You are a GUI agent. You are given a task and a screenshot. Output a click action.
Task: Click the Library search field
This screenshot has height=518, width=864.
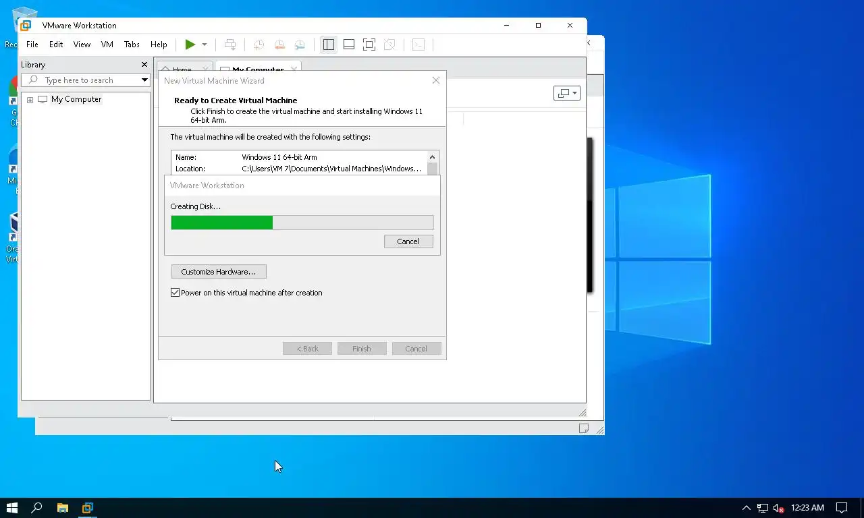coord(84,80)
